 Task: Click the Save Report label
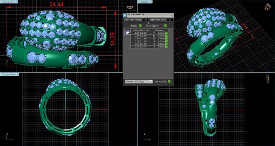coord(152,26)
